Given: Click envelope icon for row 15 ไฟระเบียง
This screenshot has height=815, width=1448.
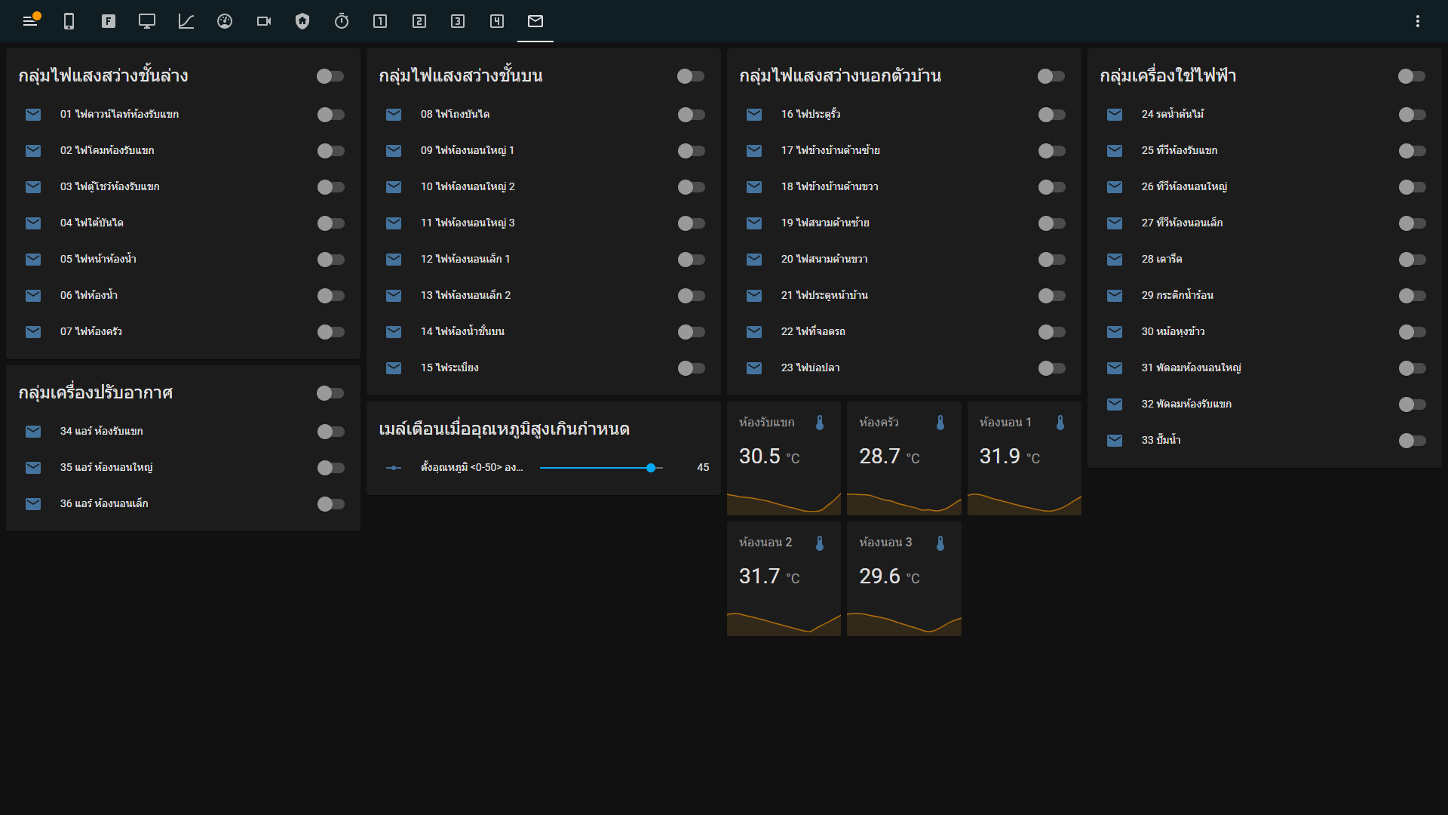Looking at the screenshot, I should pos(394,368).
